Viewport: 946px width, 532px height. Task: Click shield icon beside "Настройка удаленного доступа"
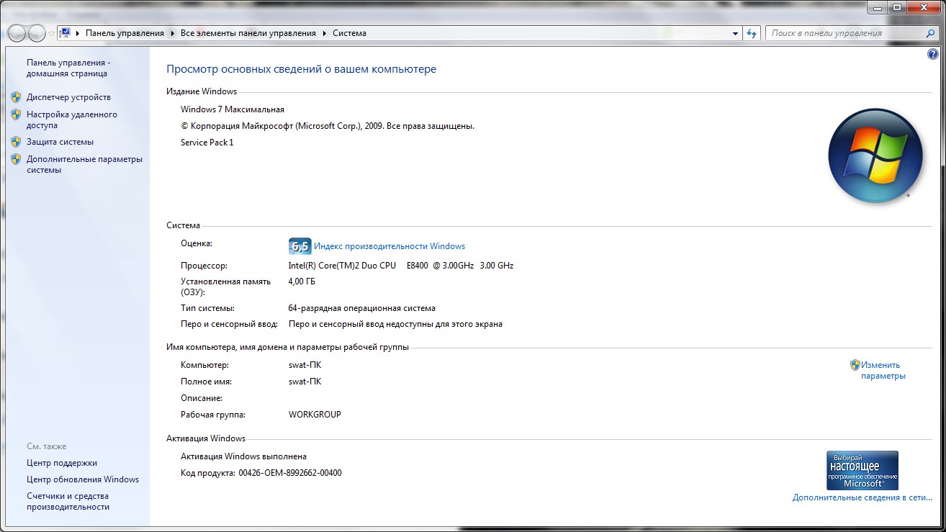(16, 114)
